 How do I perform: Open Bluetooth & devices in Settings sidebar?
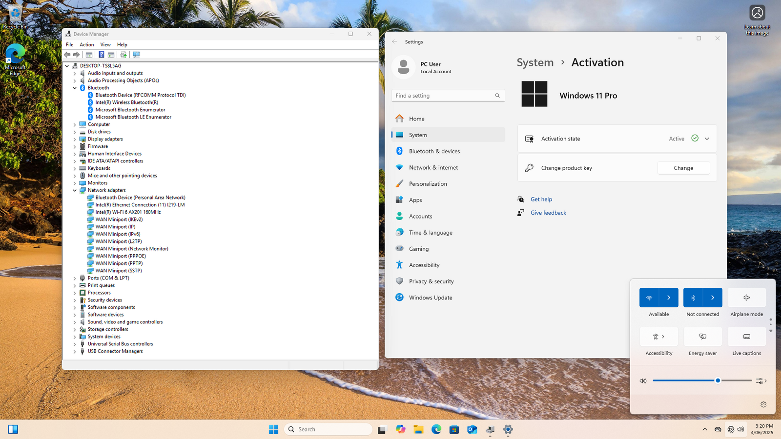448,151
